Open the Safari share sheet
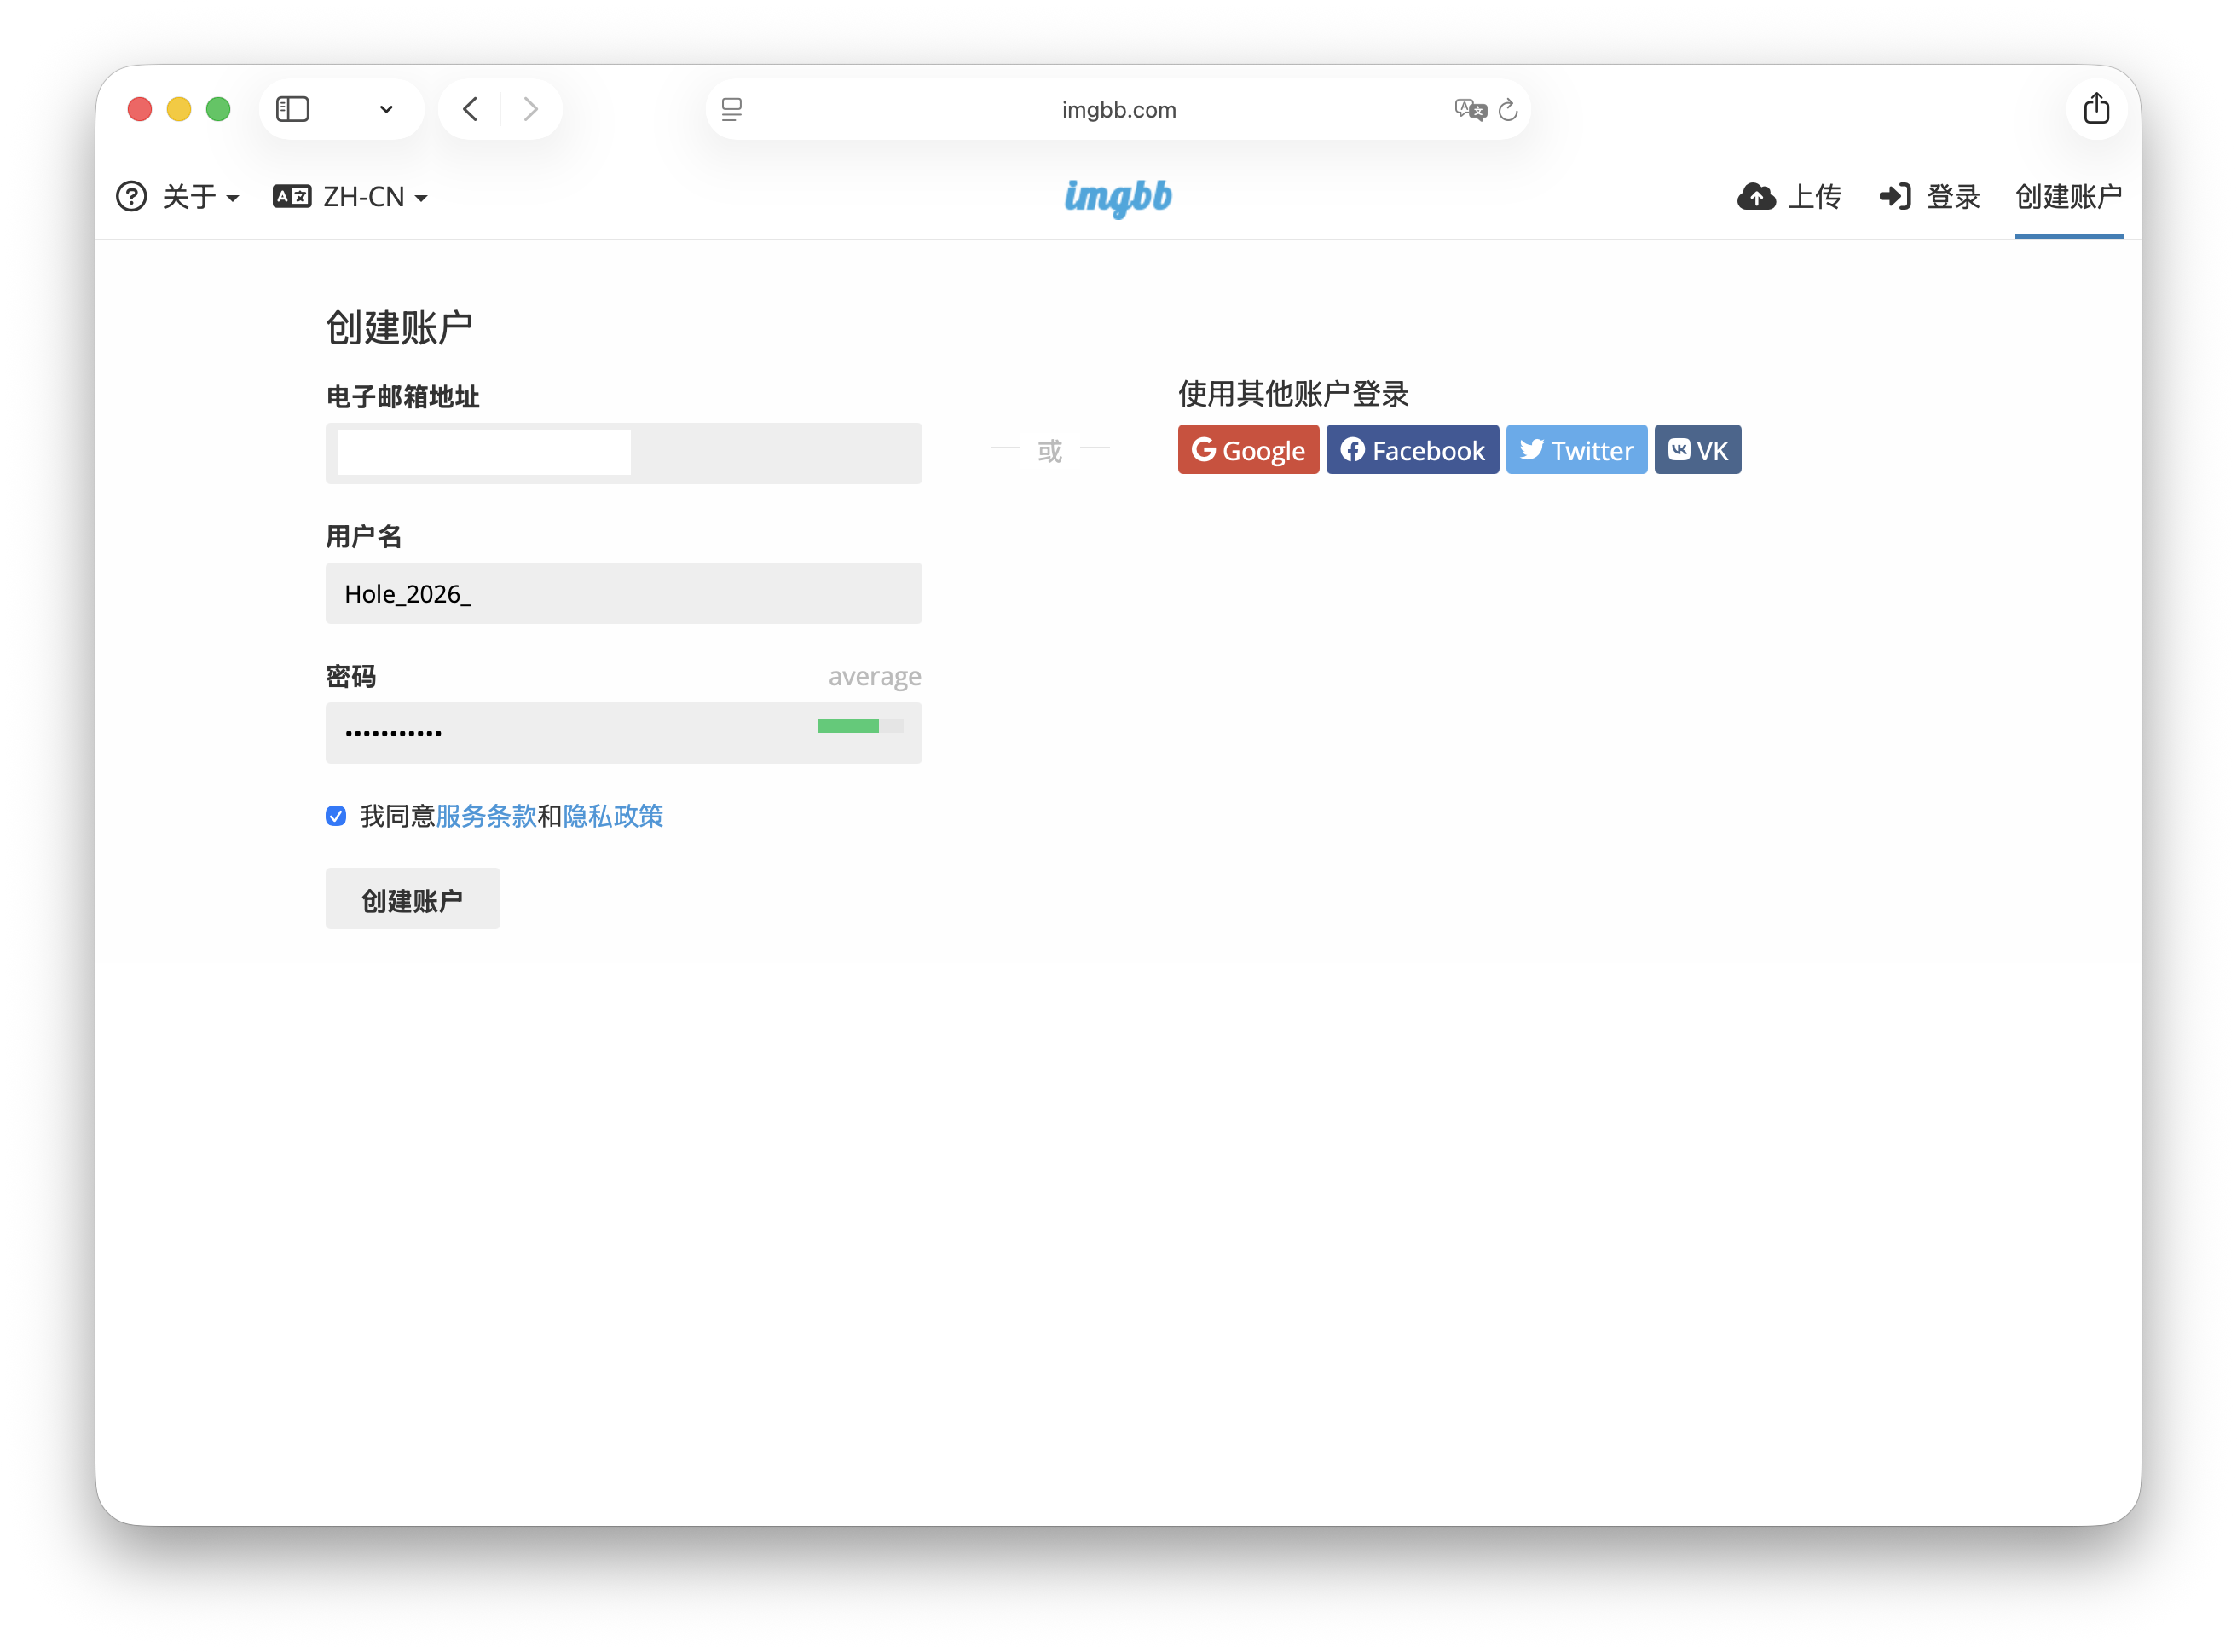2237x1652 pixels. click(x=2097, y=108)
